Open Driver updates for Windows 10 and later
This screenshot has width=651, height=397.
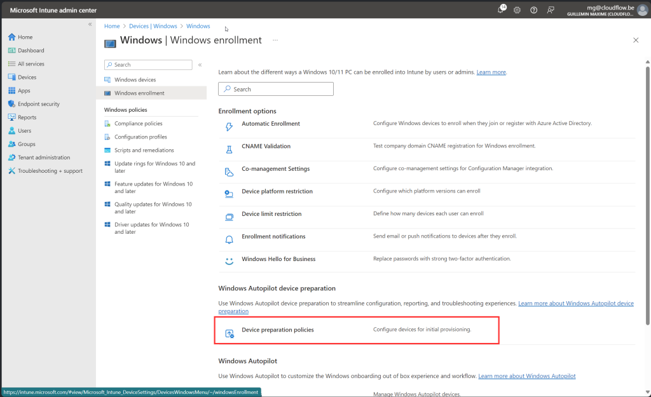[x=151, y=228]
